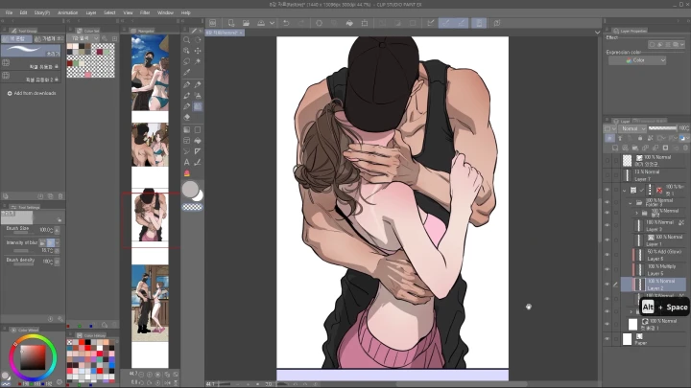Switch to the open canvas document tab
The height and width of the screenshot is (388, 691).
tap(225, 33)
